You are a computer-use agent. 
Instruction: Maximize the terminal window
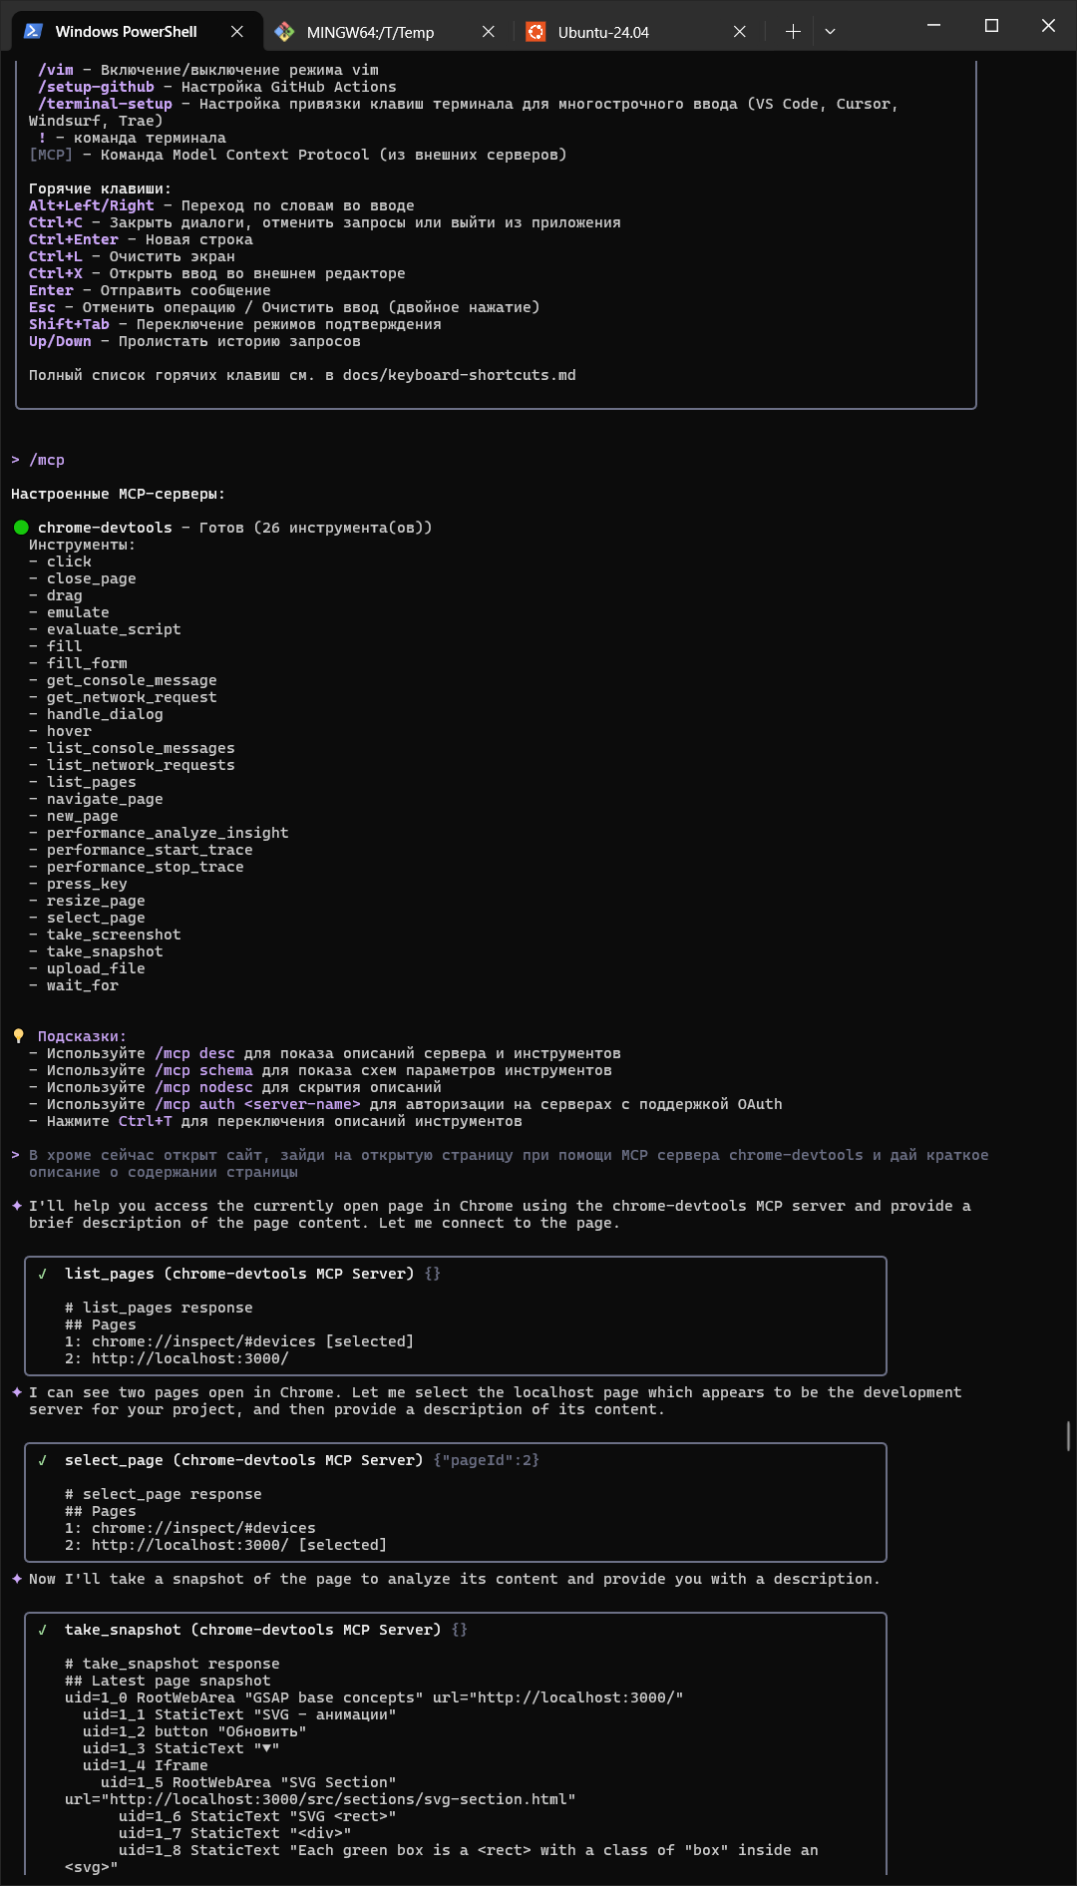pos(991,26)
